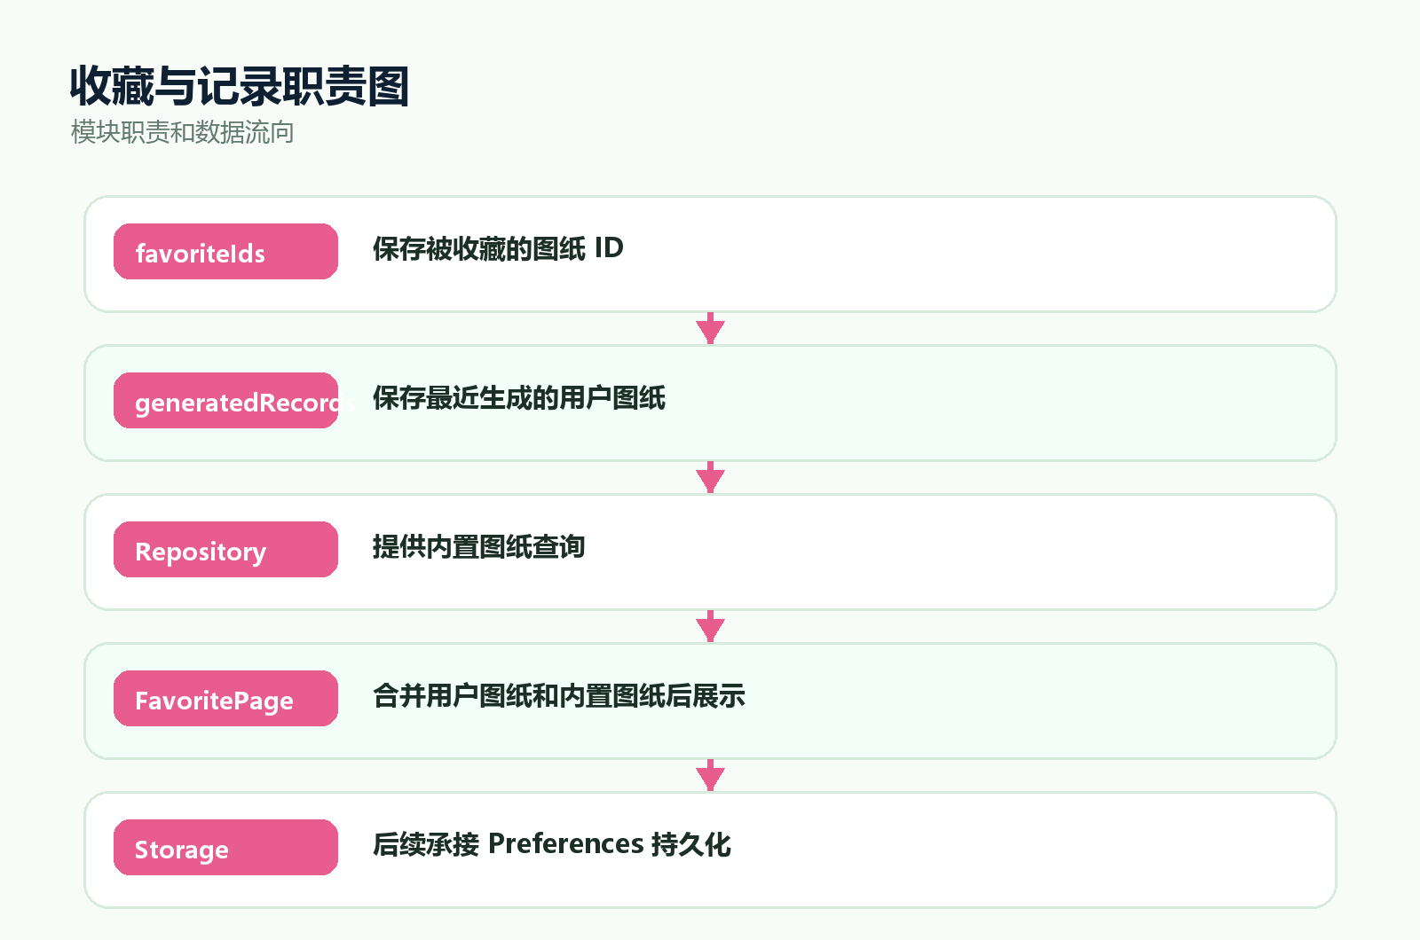Click the title 收藏与记录职责图
This screenshot has width=1420, height=940.
240,86
